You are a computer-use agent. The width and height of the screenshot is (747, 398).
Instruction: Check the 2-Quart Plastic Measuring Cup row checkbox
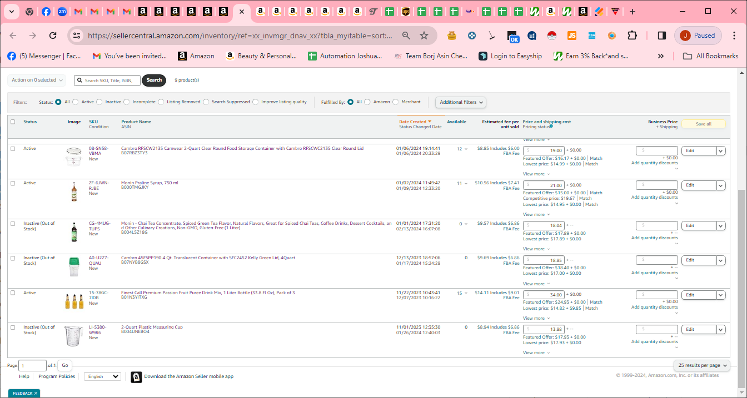coord(13,328)
